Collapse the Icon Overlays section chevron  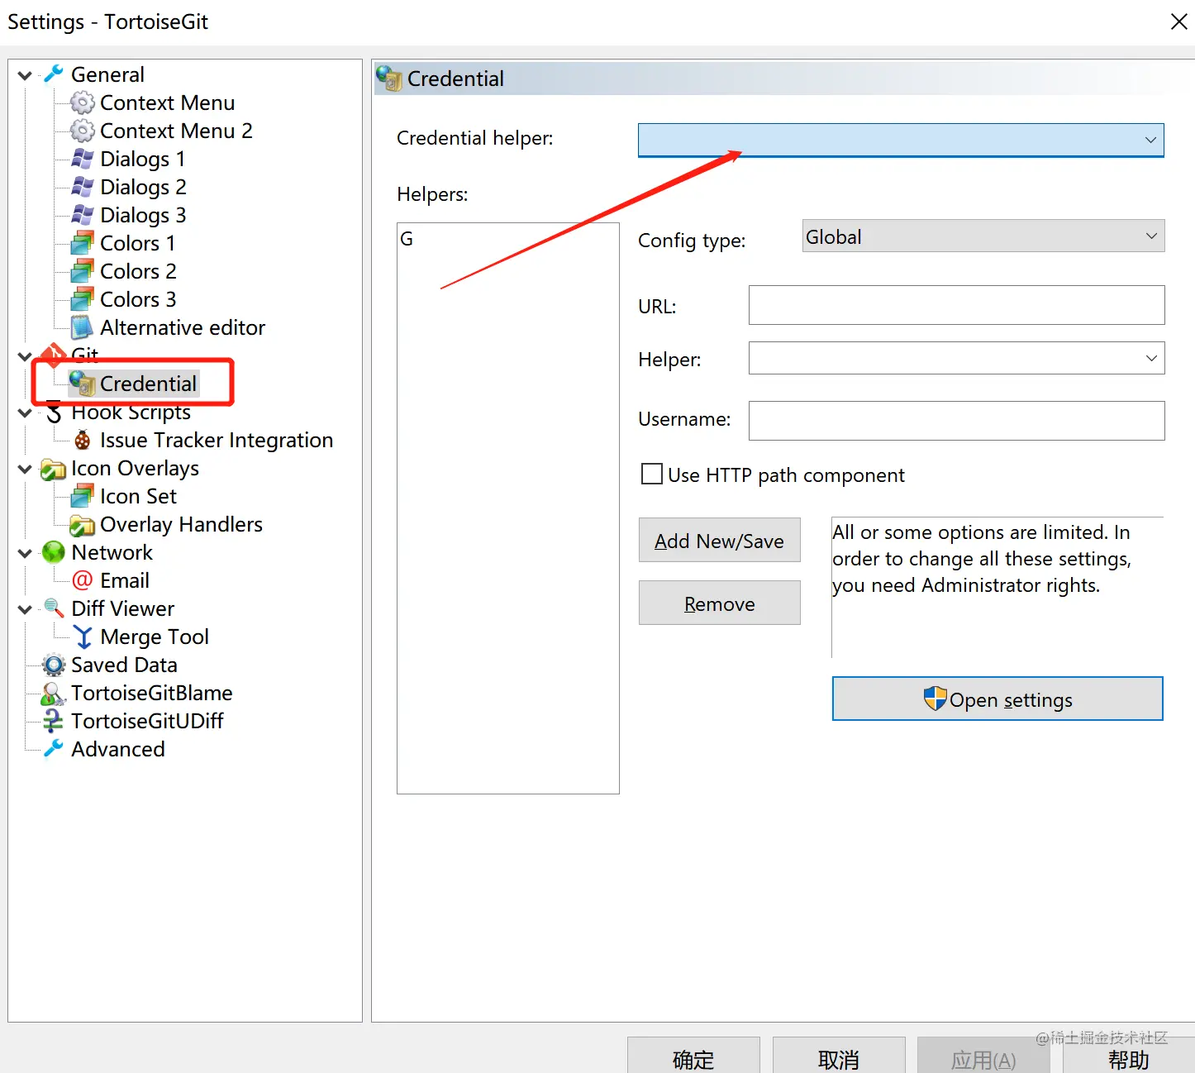tap(25, 469)
